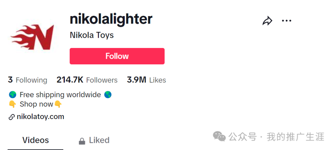Click the Nikola Toys display name
Screen dimensions: 335x150
pos(92,35)
